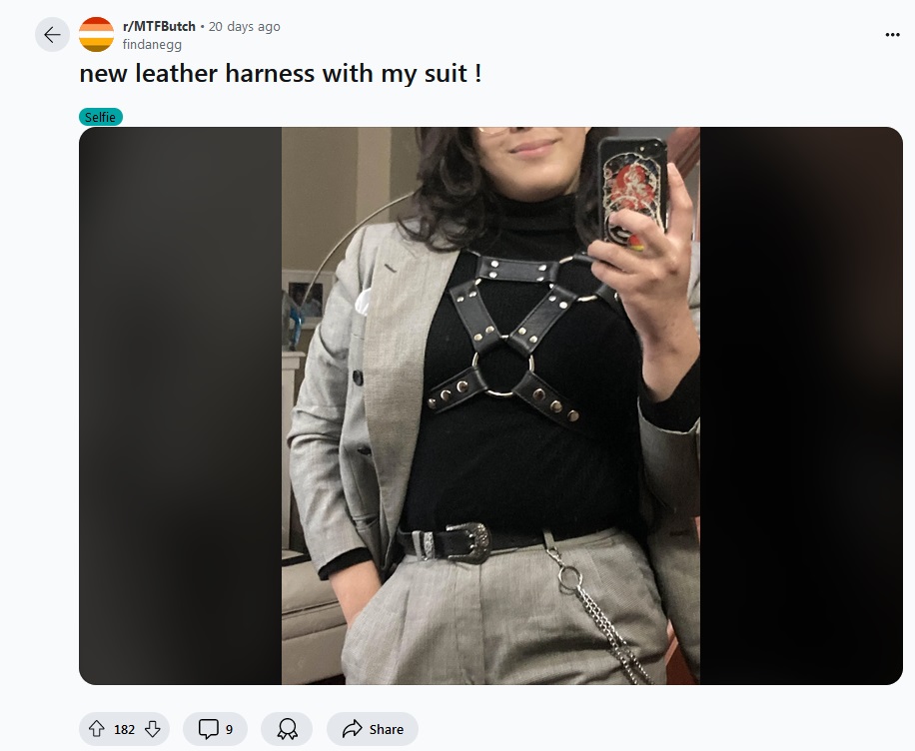915x751 pixels.
Task: Click the post title about leather harness
Action: [281, 74]
